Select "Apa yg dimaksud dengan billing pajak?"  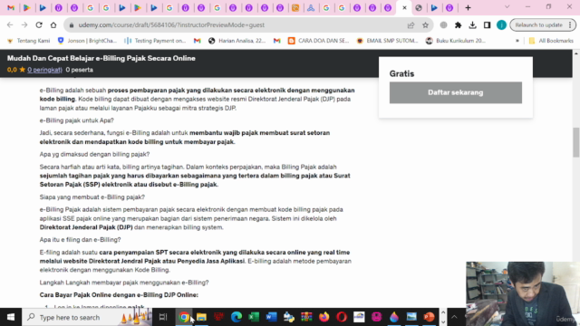click(x=94, y=154)
